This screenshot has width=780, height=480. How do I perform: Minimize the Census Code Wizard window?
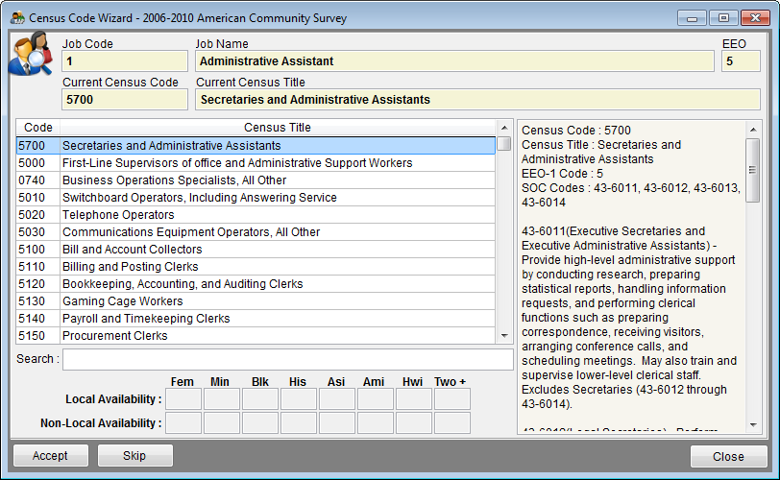coord(692,18)
